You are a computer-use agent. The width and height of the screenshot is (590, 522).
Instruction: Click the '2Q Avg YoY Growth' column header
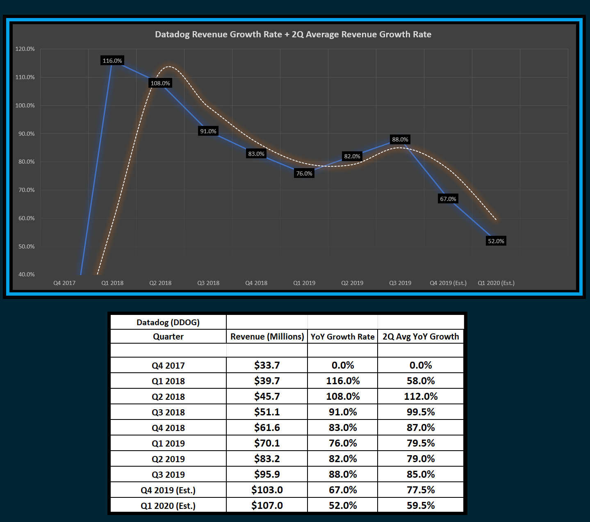tap(421, 336)
